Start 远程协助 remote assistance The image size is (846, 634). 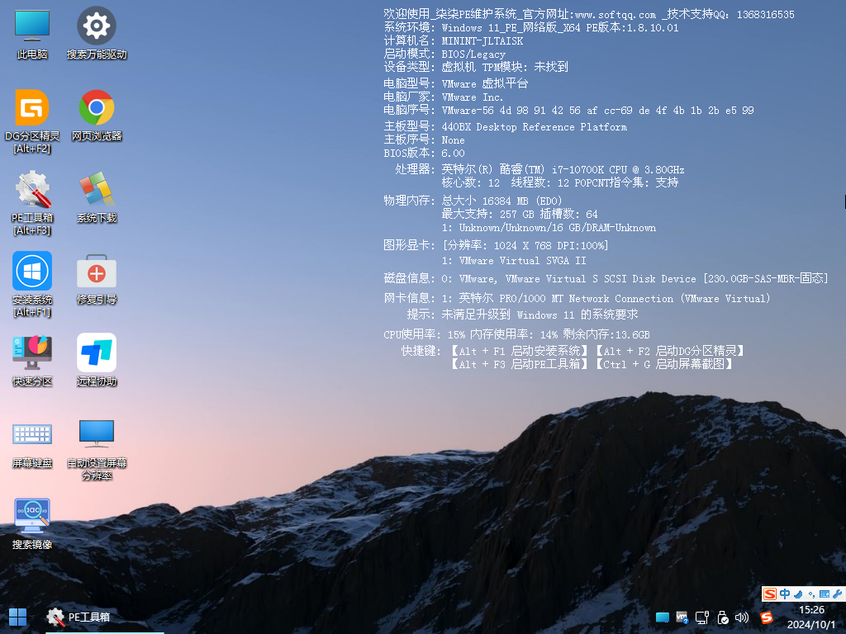(97, 350)
